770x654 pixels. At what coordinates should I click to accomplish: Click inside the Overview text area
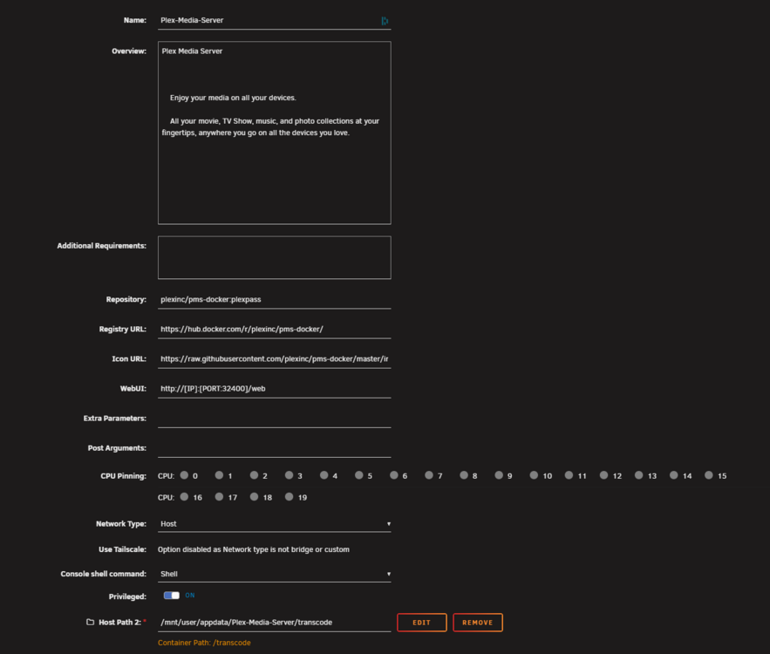click(274, 133)
